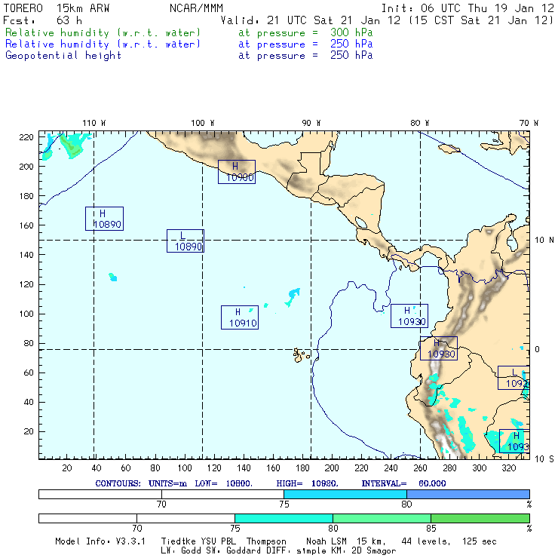Click the '80 W' longitude label
The height and width of the screenshot is (558, 558).
(419, 123)
